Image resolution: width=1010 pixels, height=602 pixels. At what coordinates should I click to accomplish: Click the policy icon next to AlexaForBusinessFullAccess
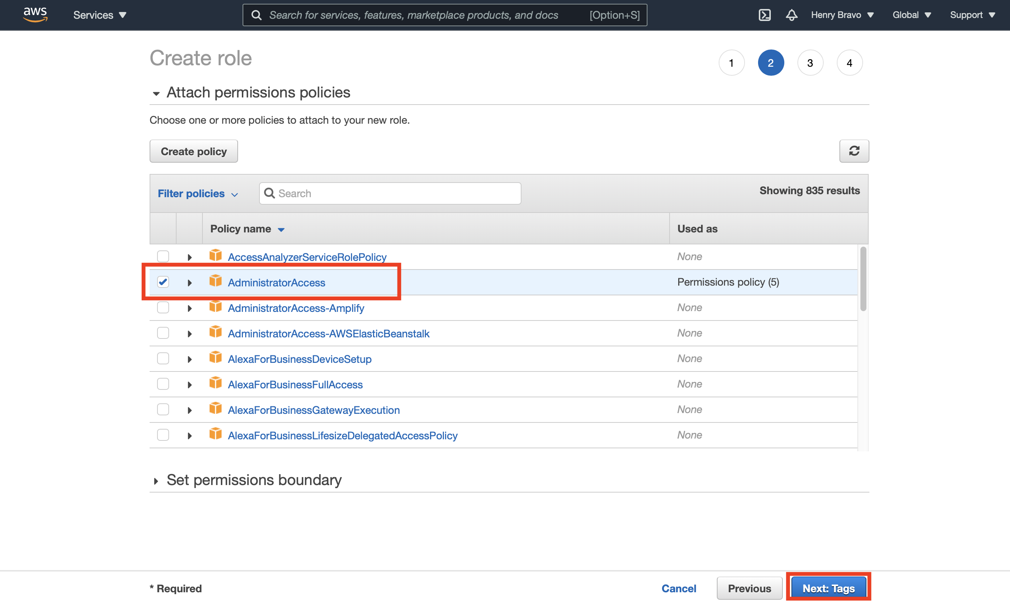coord(216,383)
